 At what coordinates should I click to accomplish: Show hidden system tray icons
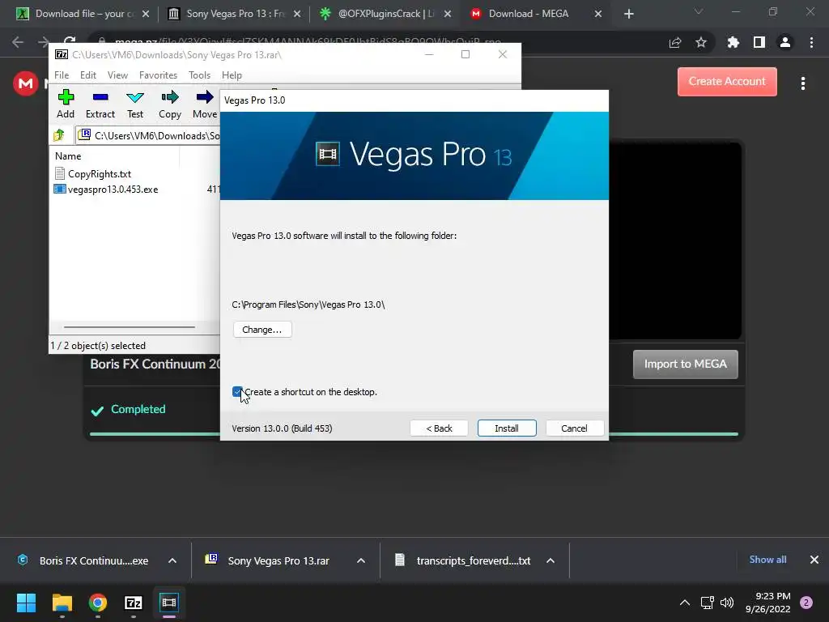click(685, 603)
